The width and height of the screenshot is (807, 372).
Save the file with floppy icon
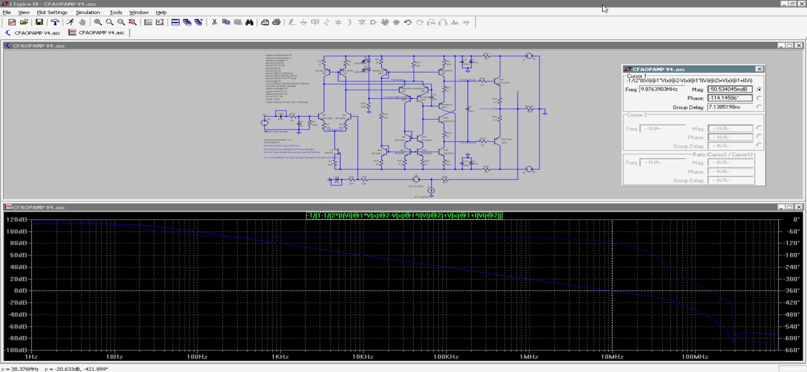click(39, 22)
